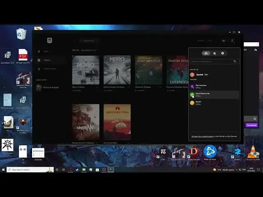Open the Phantom Brigade Alpha experimental tile

point(178,70)
